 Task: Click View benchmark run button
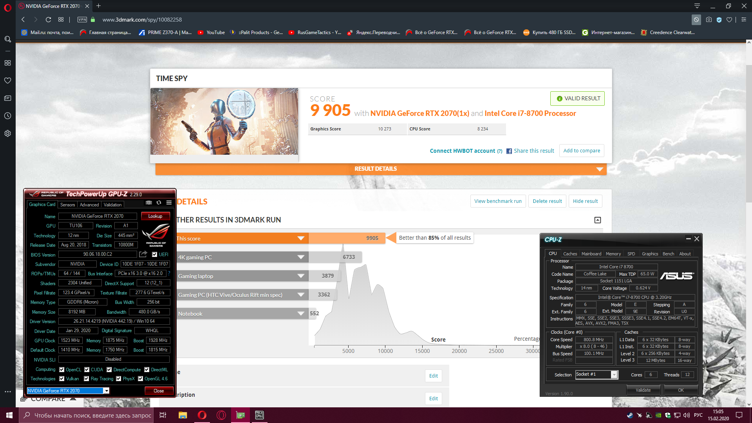497,201
